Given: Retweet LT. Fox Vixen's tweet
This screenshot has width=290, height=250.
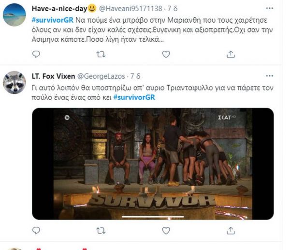Looking at the screenshot, I should click(100, 231).
